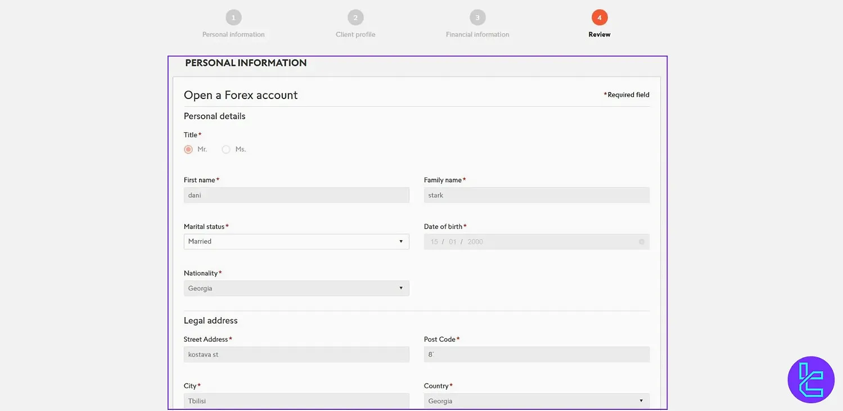Switch to the Financial information step
Image resolution: width=843 pixels, height=411 pixels.
pos(477,34)
